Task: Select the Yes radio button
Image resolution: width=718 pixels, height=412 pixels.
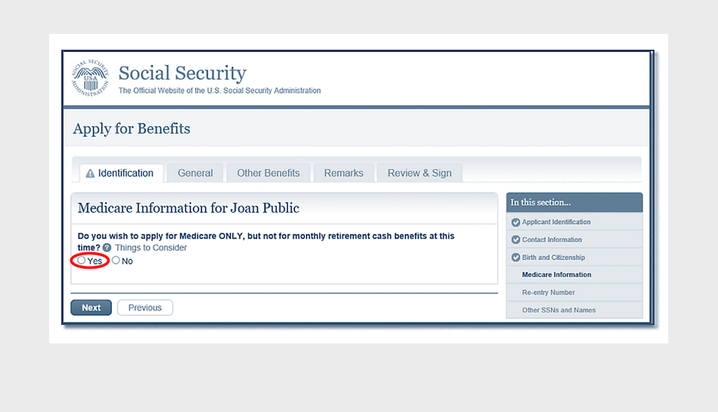Action: click(81, 260)
